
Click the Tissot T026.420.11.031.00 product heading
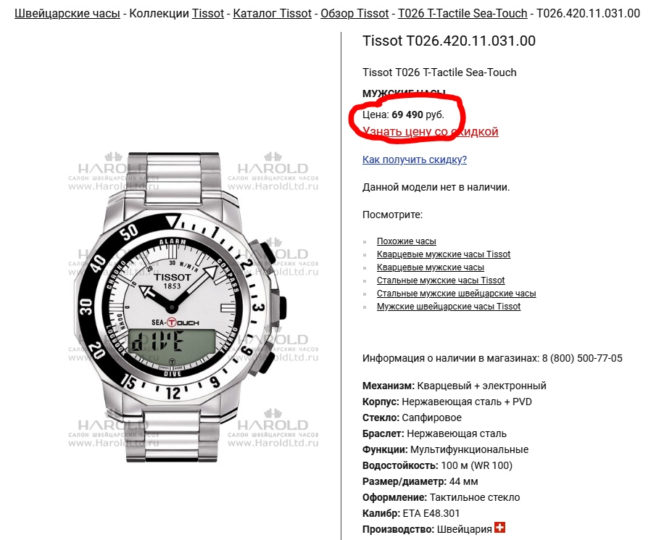(x=449, y=41)
